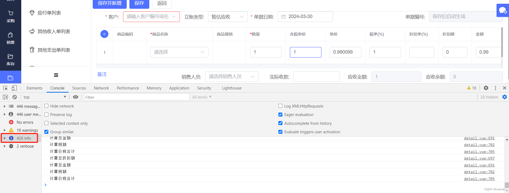Select the No errors sidebar item
Viewport: 509px width, 193px height.
click(x=21, y=122)
